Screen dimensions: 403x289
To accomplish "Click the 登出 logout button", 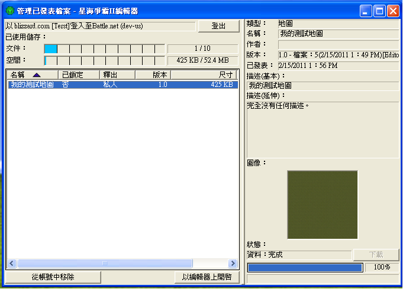I will pyautogui.click(x=219, y=26).
